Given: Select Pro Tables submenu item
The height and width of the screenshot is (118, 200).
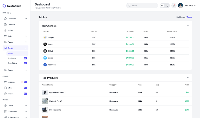Looking at the screenshot, I should coord(12,58).
